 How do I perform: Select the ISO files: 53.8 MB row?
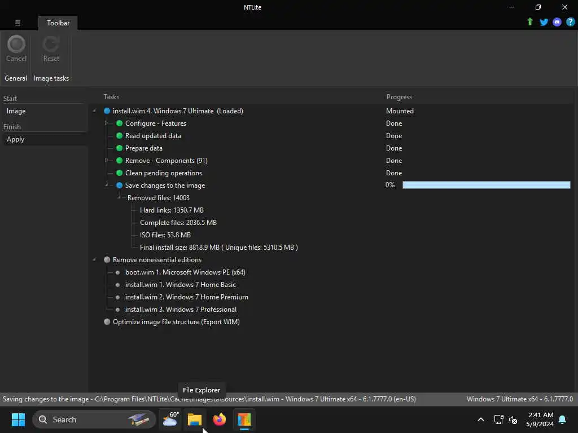(x=165, y=235)
